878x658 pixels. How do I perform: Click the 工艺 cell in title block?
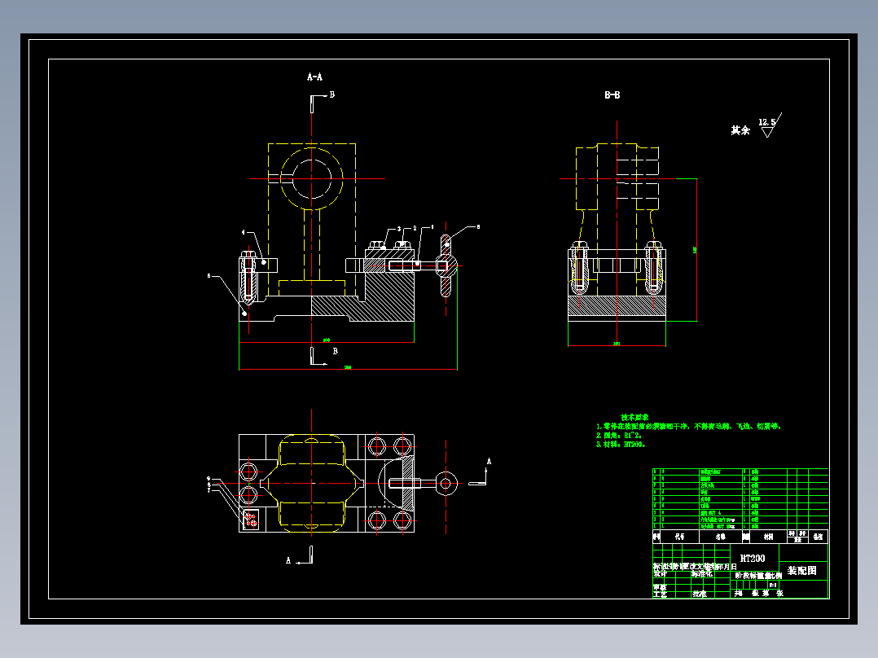[x=661, y=594]
